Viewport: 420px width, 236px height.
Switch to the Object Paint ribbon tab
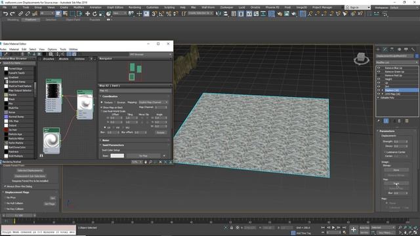73,20
